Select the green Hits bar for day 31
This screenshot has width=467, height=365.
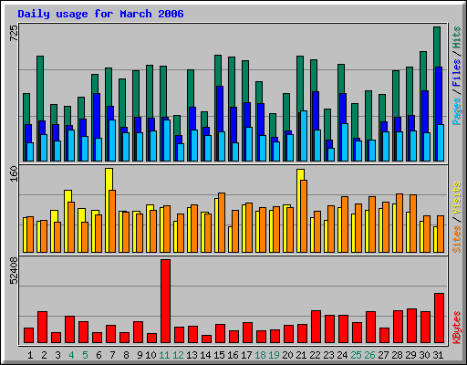[437, 47]
